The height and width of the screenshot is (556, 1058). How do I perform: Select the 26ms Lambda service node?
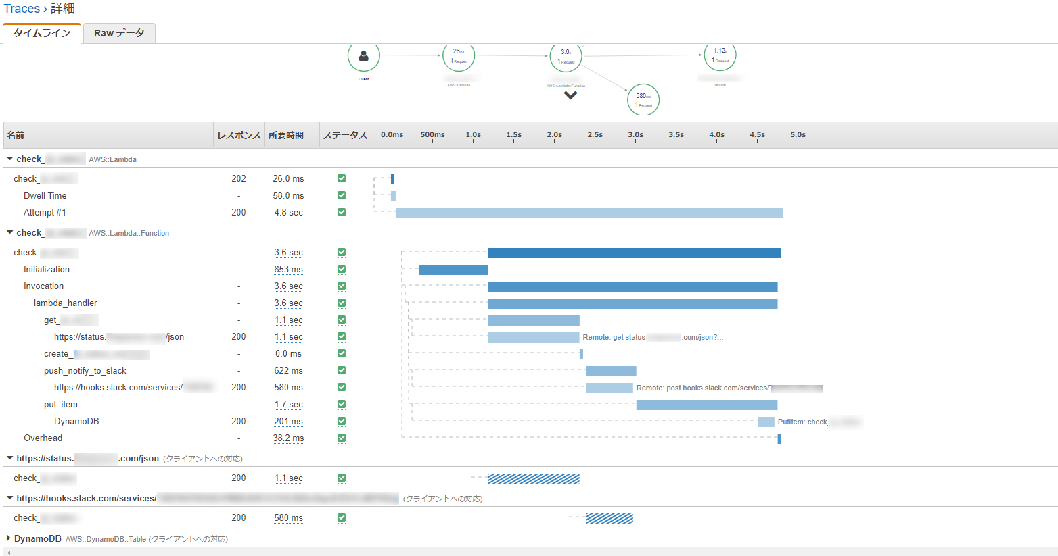click(x=459, y=56)
